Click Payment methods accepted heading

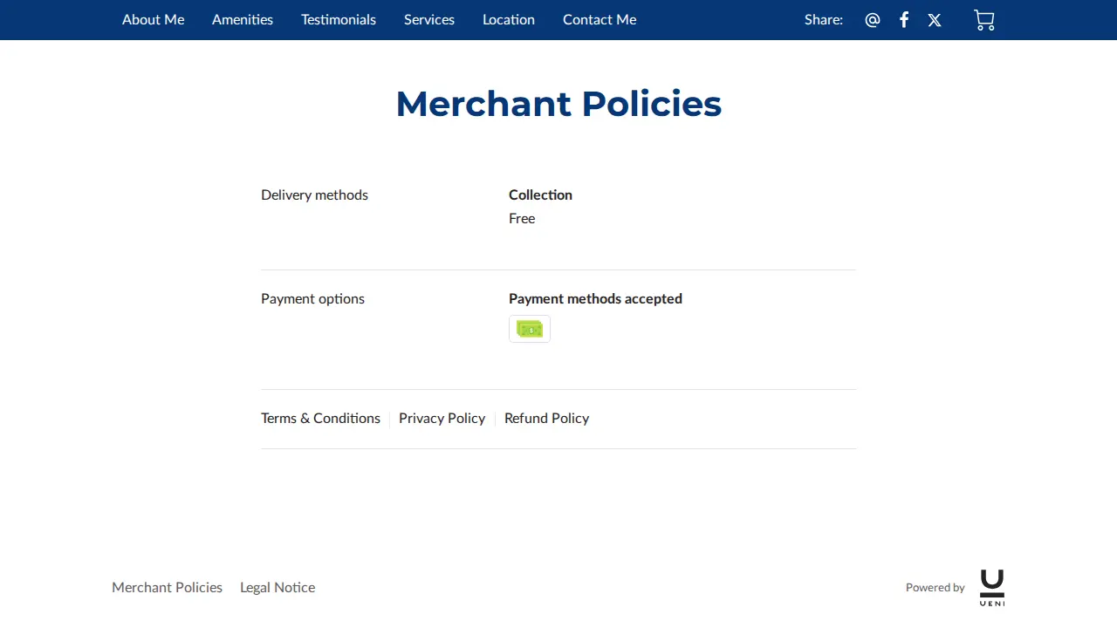[x=596, y=299]
